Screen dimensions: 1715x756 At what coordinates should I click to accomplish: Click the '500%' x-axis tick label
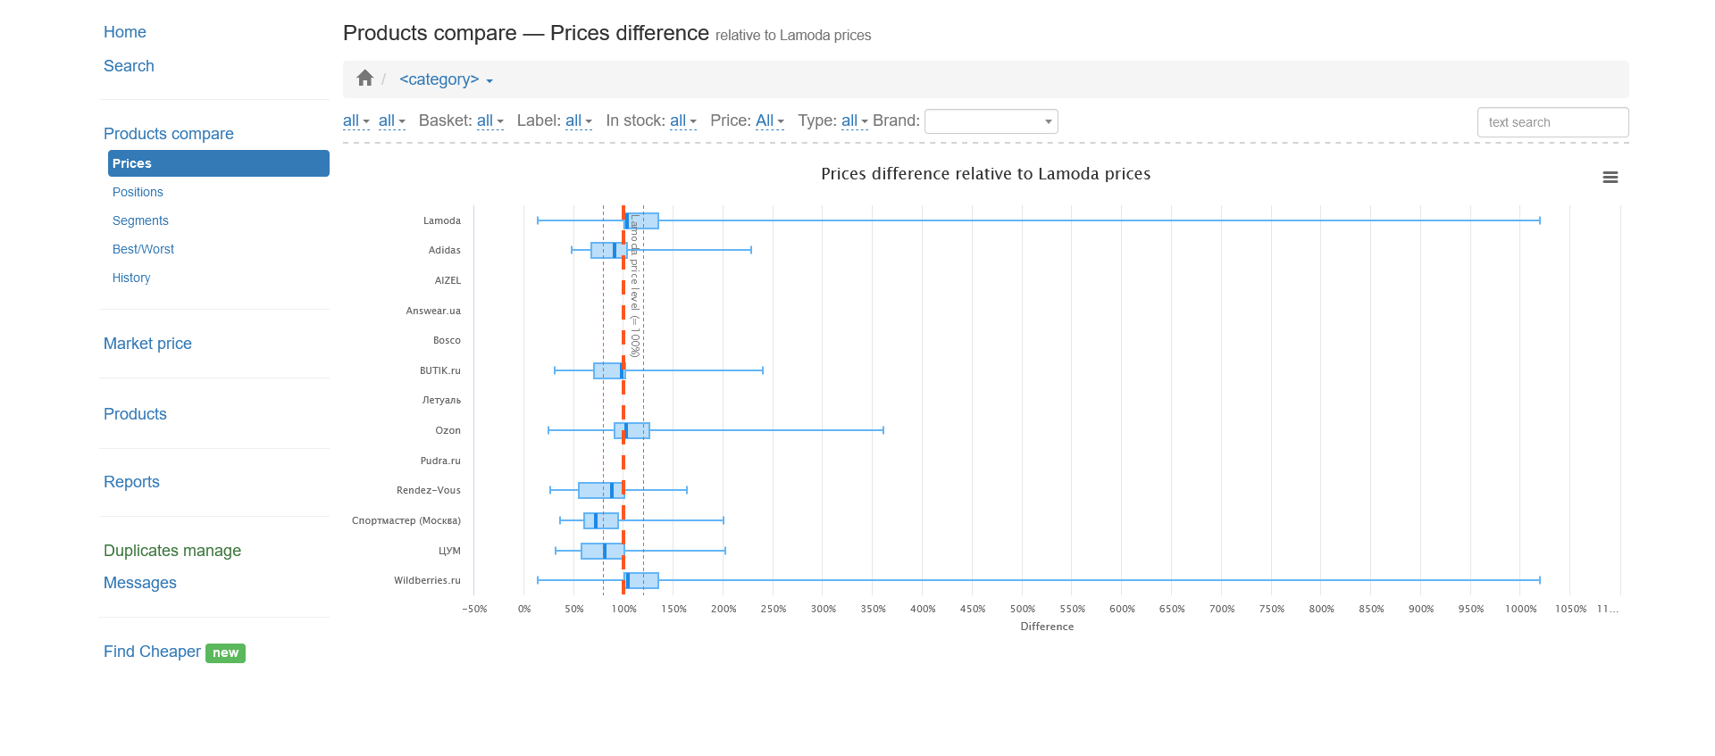coord(1023,609)
